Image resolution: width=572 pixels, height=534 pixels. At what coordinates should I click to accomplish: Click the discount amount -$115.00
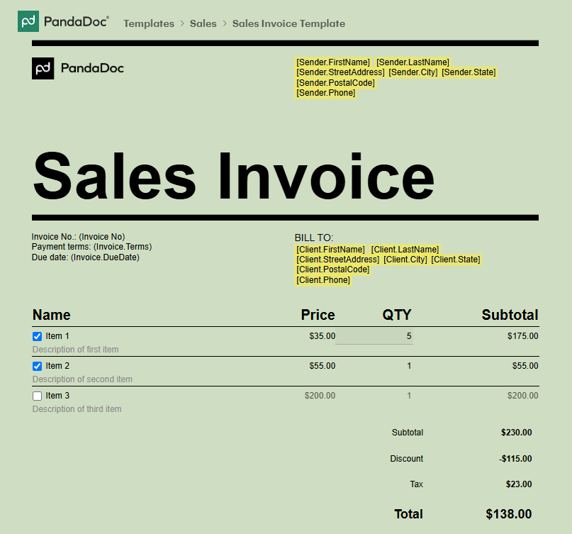point(515,459)
